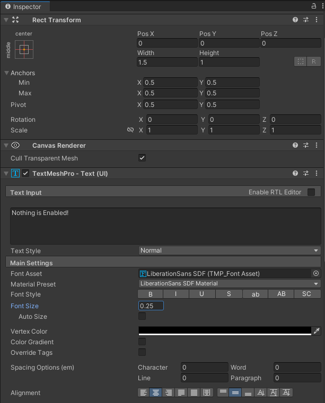Open the anchor presets box
The image size is (325, 403).
(24, 49)
